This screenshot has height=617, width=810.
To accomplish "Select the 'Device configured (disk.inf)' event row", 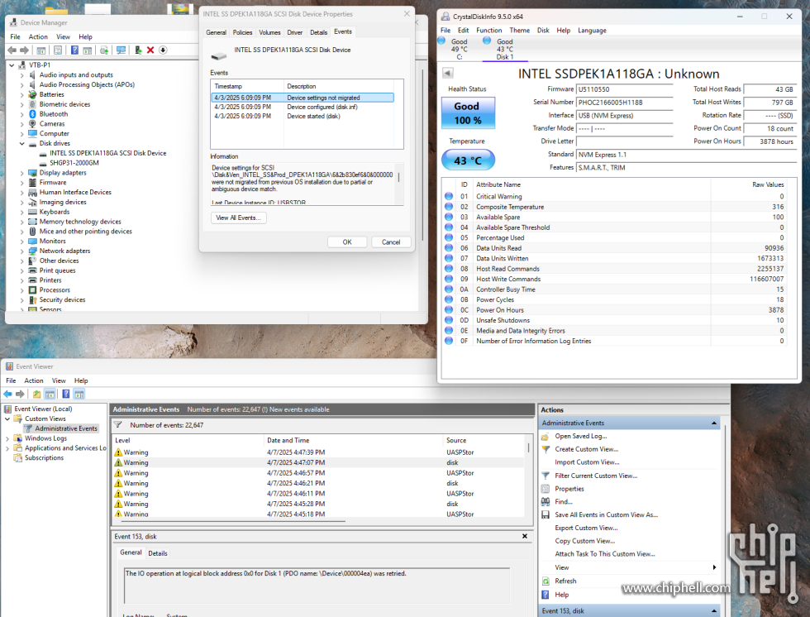I will [x=303, y=107].
